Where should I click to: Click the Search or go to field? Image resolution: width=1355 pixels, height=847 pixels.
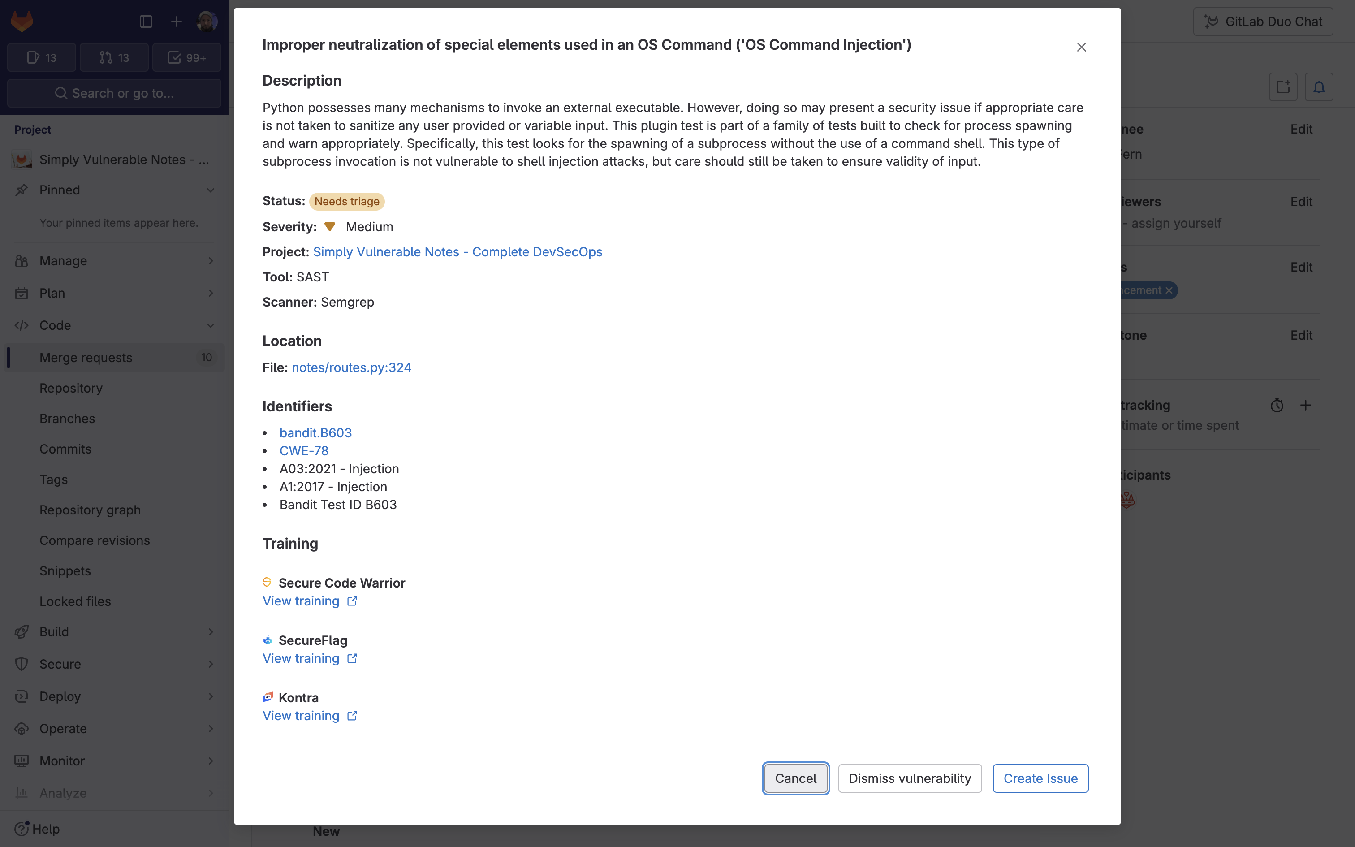point(115,93)
